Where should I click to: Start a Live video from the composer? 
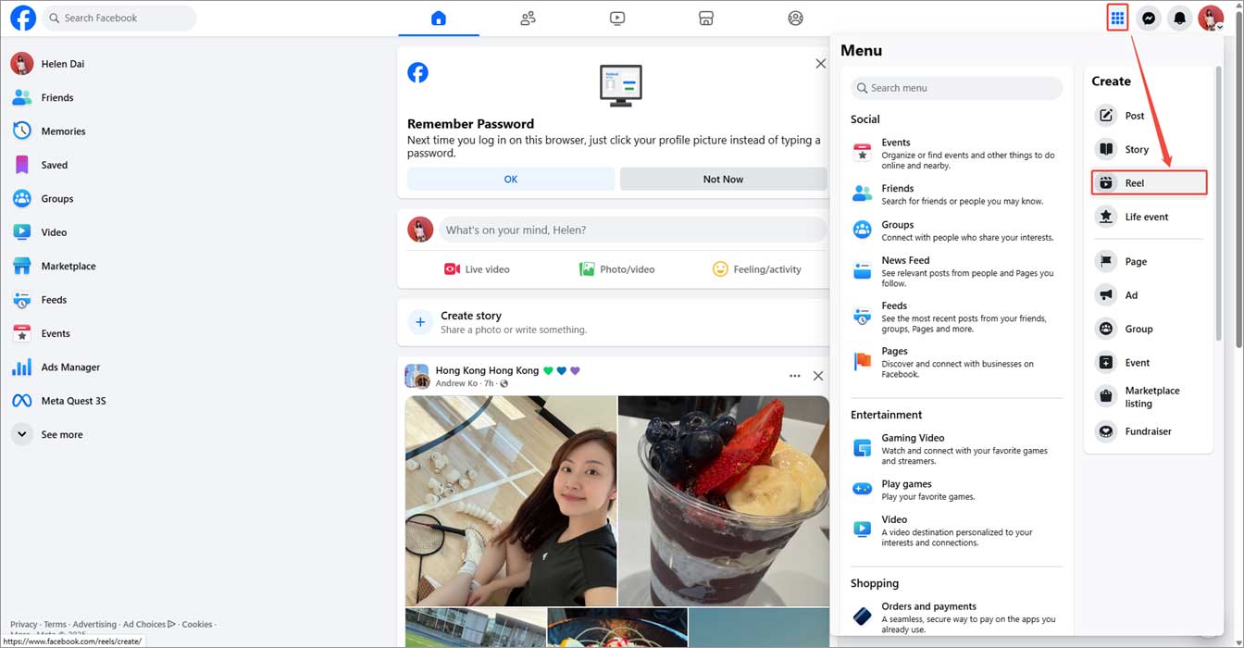(x=476, y=268)
